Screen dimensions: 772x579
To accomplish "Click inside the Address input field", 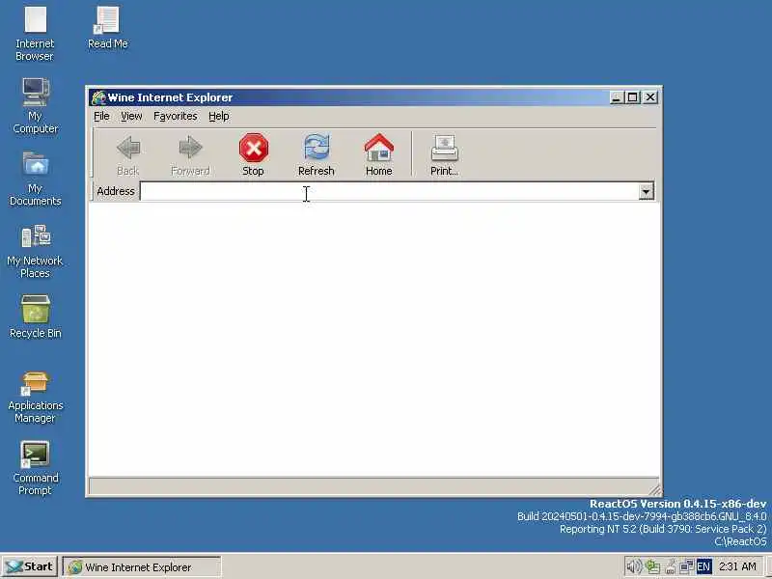I will tap(389, 191).
